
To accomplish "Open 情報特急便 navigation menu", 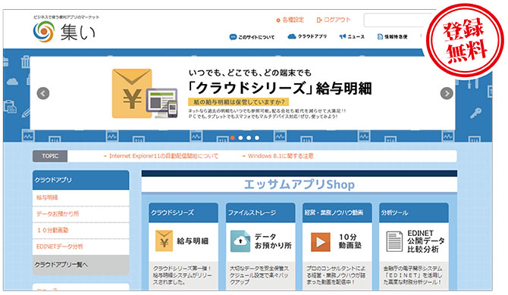I will (x=396, y=37).
